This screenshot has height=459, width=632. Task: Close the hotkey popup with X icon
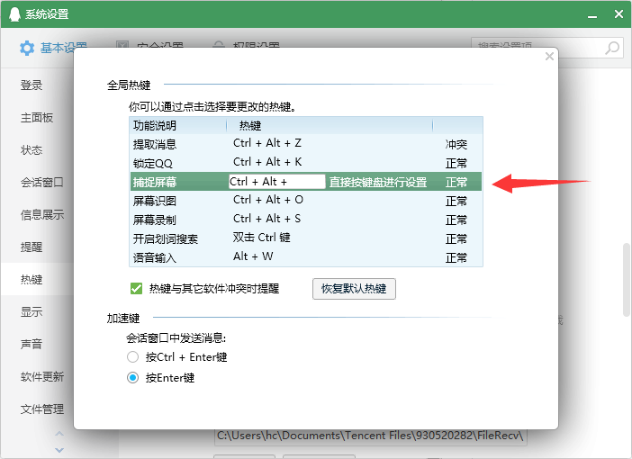(x=549, y=57)
